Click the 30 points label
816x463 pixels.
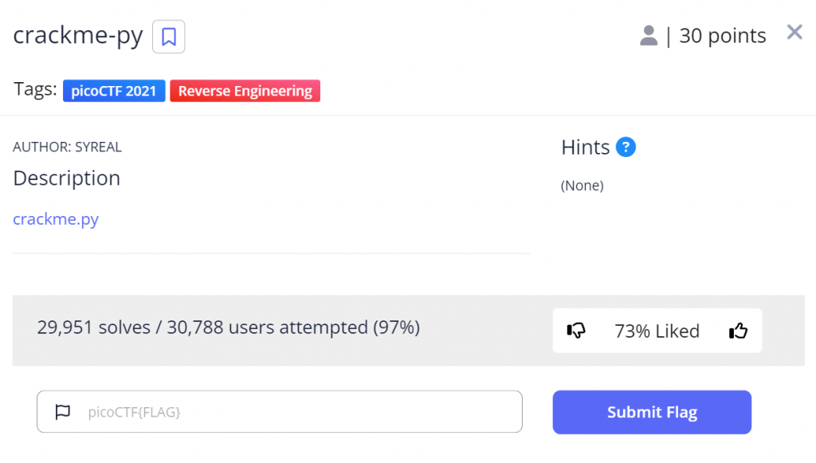pos(722,36)
